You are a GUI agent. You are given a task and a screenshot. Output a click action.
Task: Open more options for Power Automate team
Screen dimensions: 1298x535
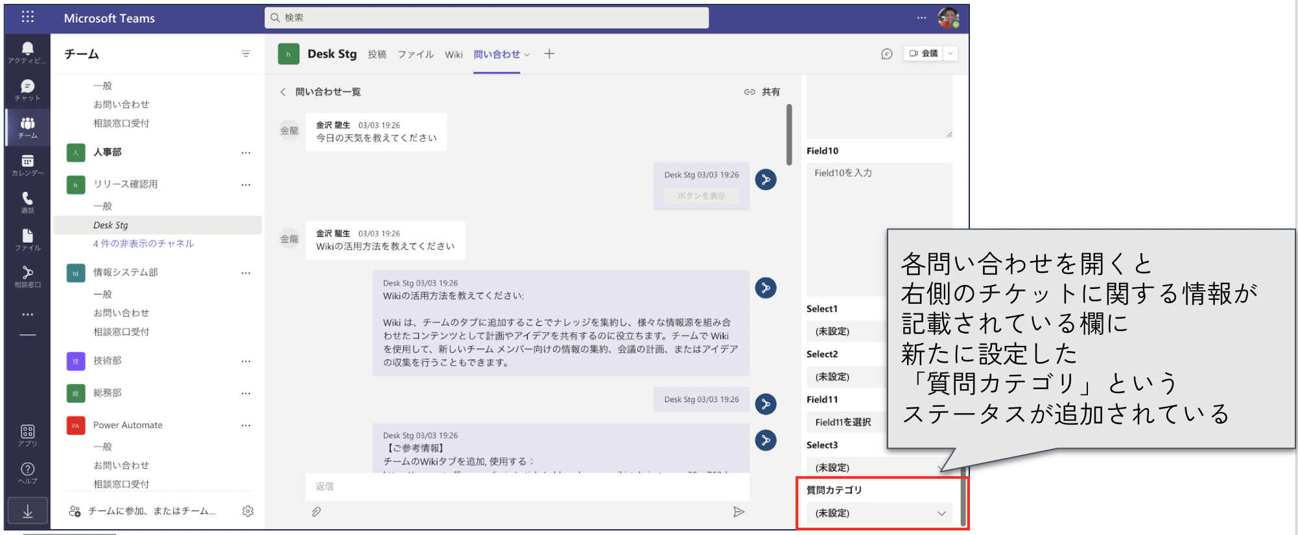coord(246,426)
